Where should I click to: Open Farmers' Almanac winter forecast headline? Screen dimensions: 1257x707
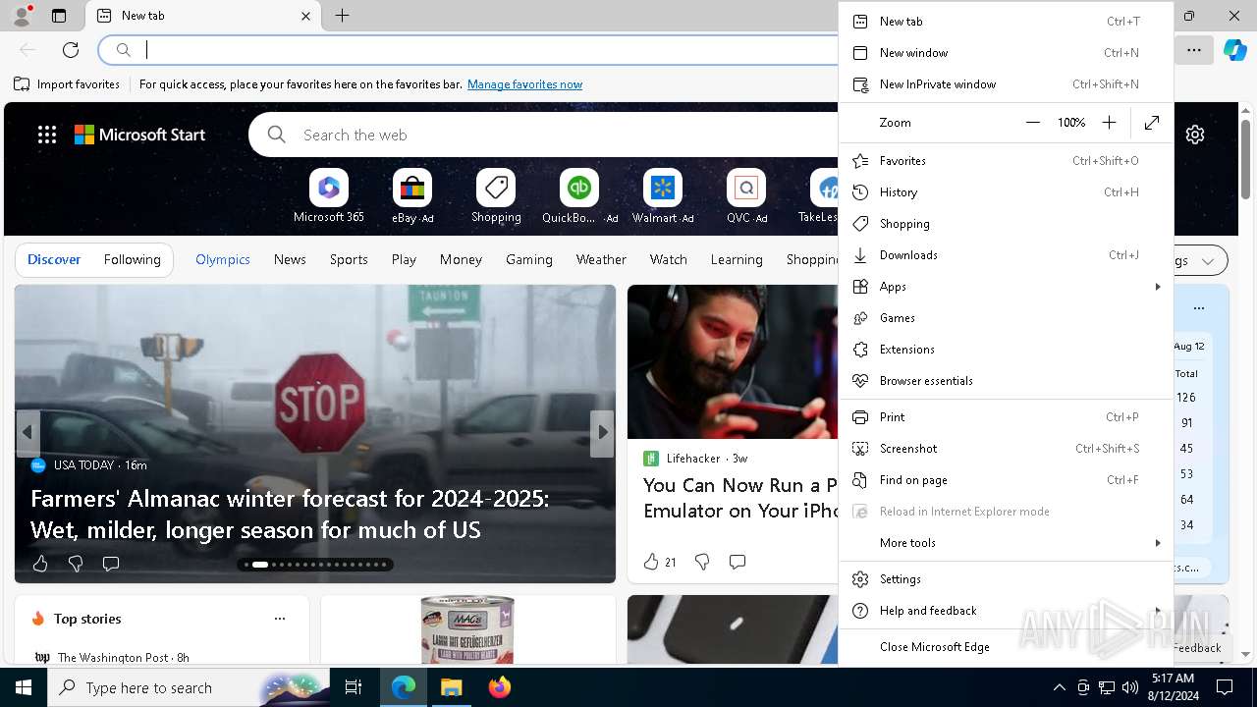pos(290,514)
